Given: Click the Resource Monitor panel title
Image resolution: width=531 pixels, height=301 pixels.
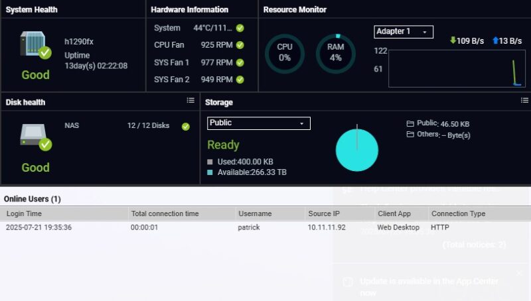Looking at the screenshot, I should (295, 9).
